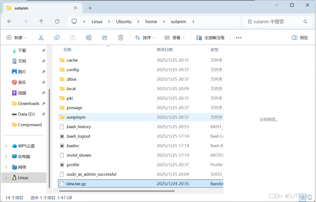Click pin icon next to 文档

(43, 61)
